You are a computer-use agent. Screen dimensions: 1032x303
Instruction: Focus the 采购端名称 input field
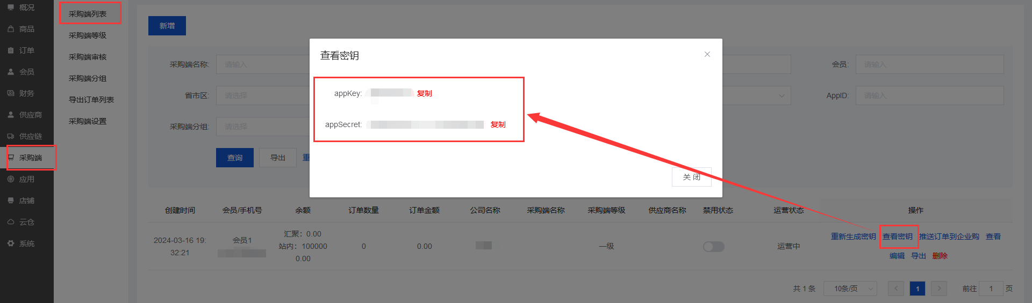[262, 64]
